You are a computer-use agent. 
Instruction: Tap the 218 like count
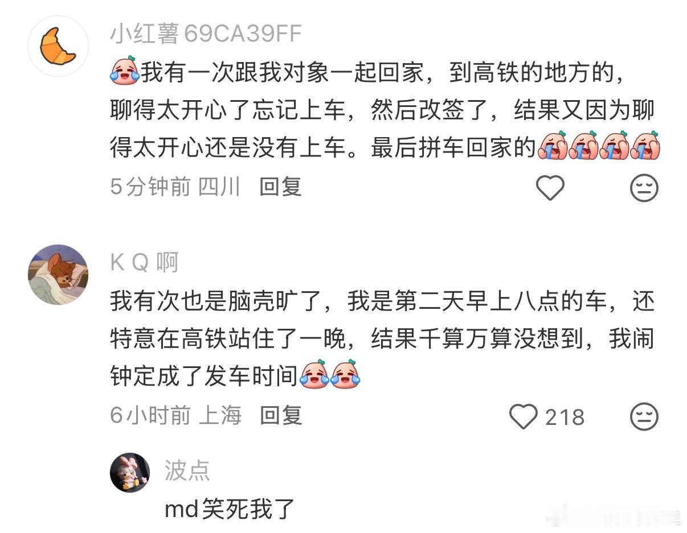pyautogui.click(x=565, y=417)
